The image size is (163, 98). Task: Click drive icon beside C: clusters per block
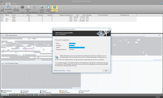click(2, 35)
